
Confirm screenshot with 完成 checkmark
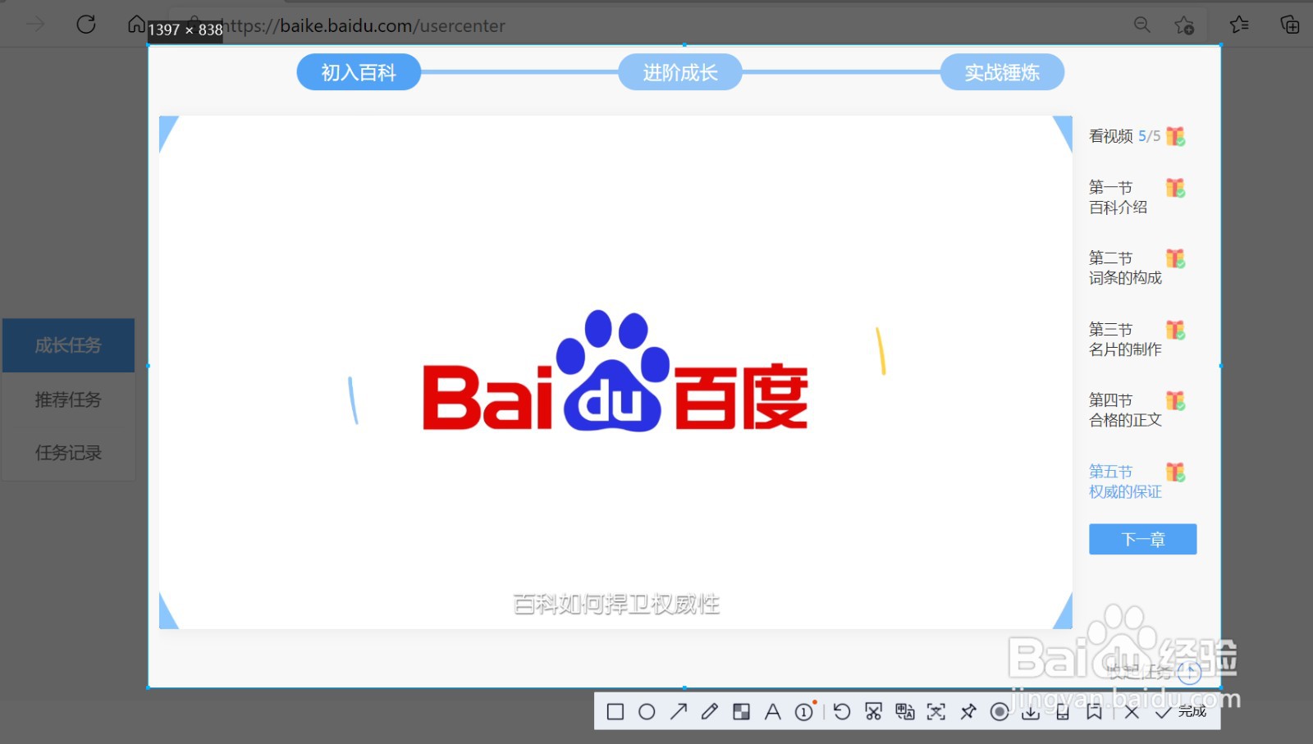tap(1180, 711)
